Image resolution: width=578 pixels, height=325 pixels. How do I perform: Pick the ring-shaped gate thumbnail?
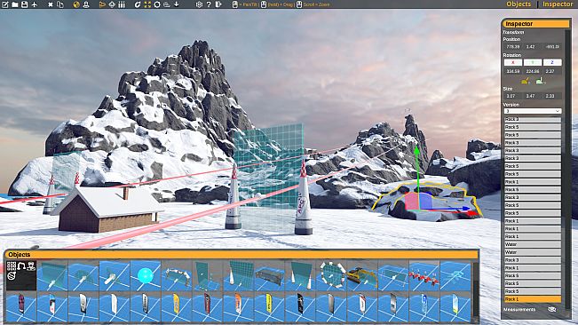coord(331,275)
